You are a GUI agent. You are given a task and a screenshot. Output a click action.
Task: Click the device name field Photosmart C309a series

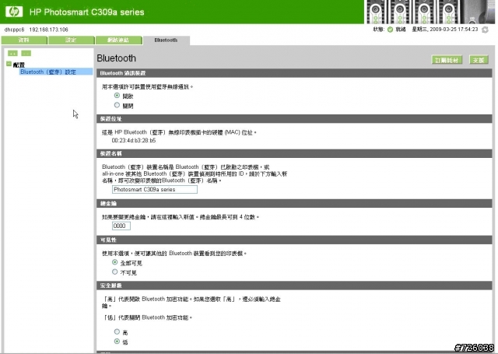(x=155, y=190)
